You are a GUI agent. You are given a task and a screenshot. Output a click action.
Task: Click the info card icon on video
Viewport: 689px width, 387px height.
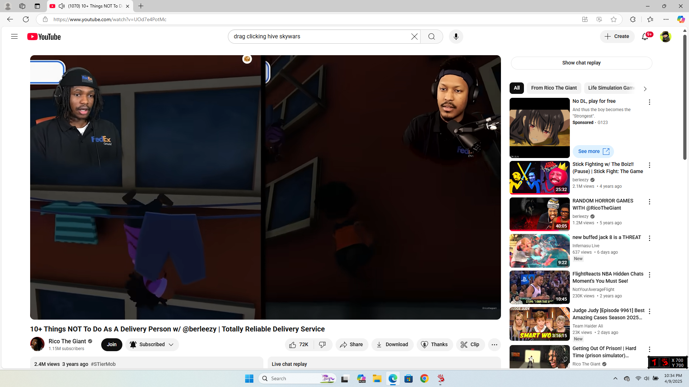[247, 59]
